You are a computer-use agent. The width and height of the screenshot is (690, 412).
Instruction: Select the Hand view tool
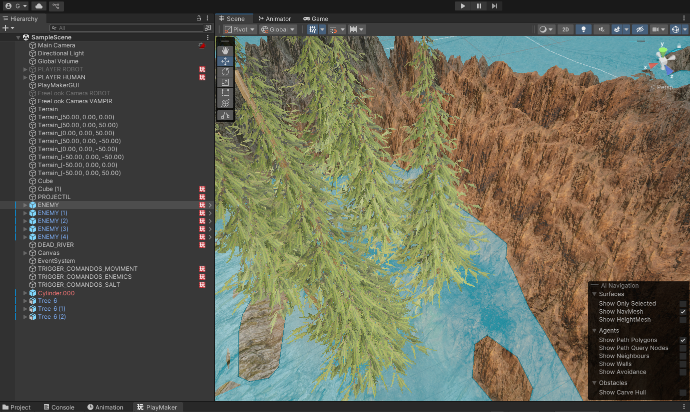pos(225,50)
